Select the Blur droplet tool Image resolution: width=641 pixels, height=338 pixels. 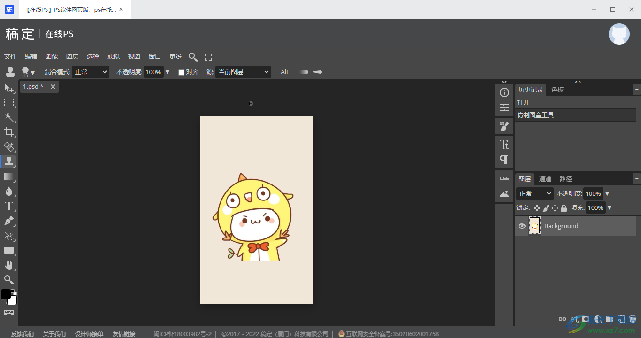[x=9, y=191]
